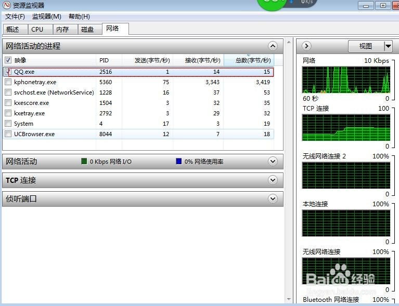Screen dimensions: 399x306
Task: Switch to the 内存 tab
Action: click(x=65, y=29)
